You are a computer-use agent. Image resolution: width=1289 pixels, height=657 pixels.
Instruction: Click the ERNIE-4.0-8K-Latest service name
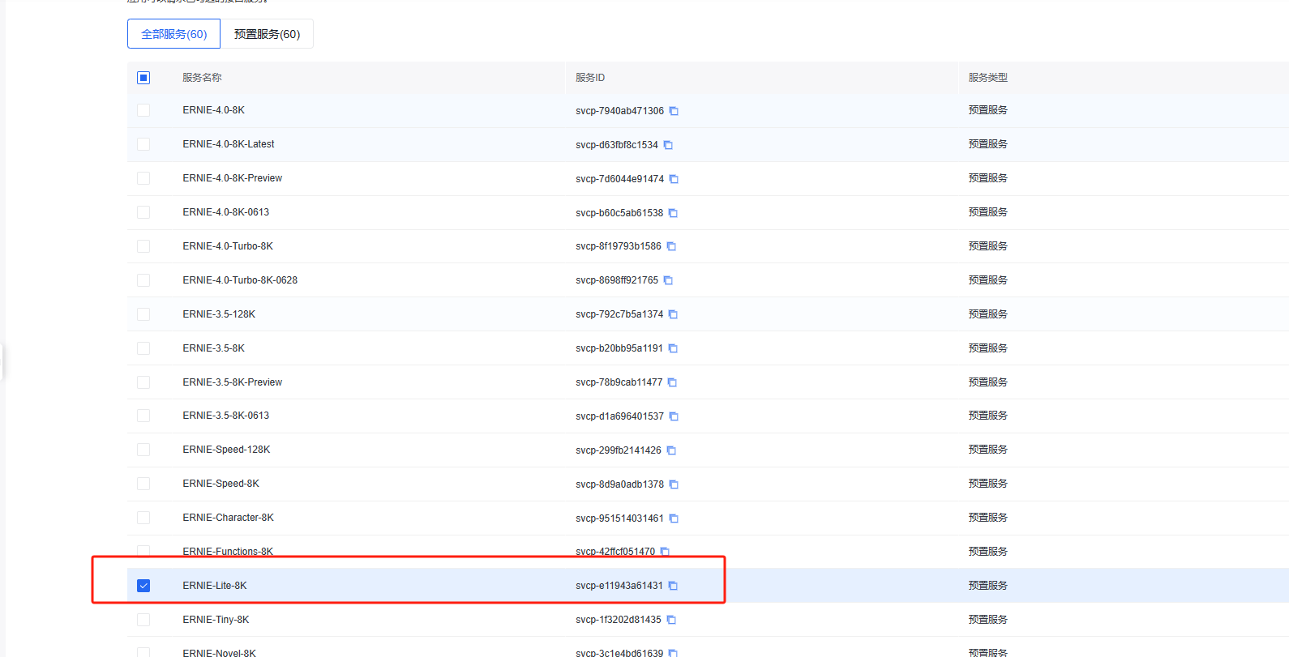229,144
